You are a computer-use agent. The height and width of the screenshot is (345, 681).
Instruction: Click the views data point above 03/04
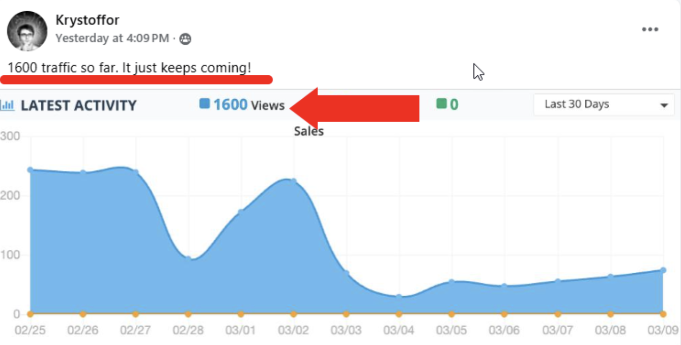tap(399, 297)
